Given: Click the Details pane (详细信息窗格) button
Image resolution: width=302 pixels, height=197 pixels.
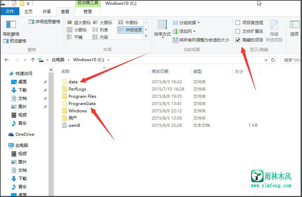Looking at the screenshot, I should pos(44,22).
